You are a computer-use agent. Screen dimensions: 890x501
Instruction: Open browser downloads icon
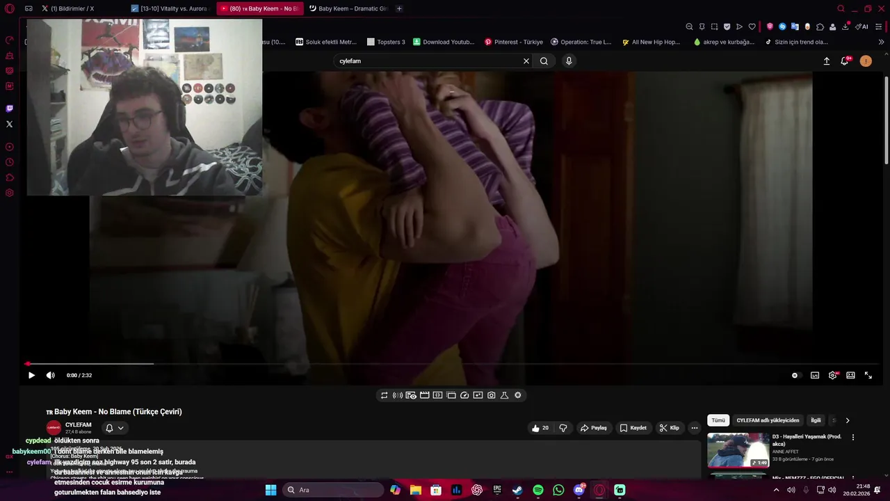tap(845, 26)
